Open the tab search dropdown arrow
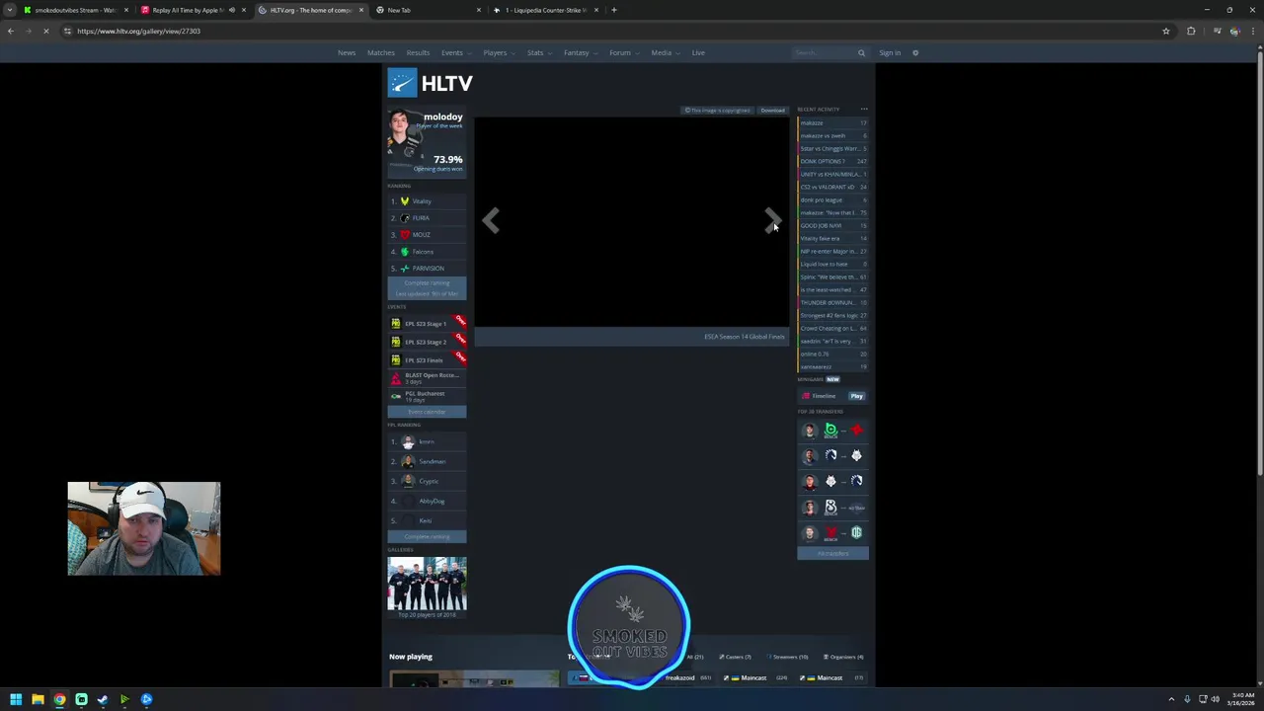The height and width of the screenshot is (711, 1264). tap(10, 10)
